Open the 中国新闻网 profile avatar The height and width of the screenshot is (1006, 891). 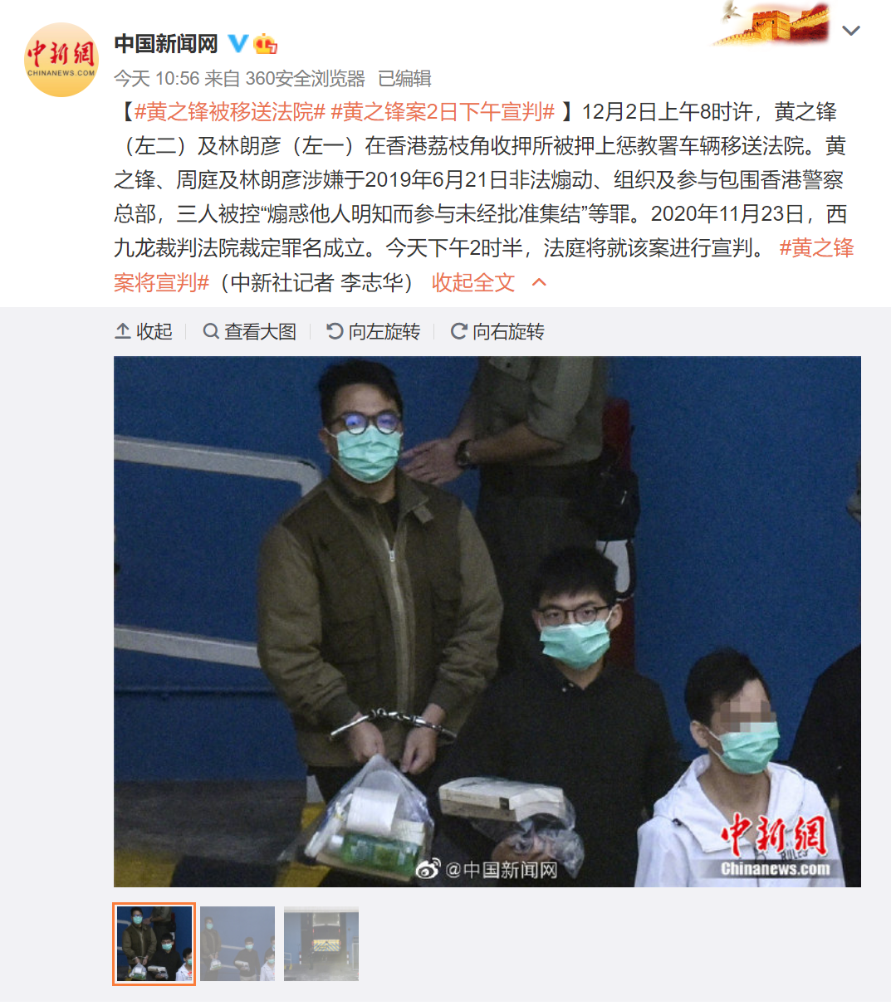coord(61,60)
